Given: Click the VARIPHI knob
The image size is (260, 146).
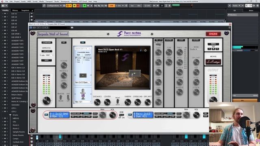Looking at the screenshot, I should [x=128, y=102].
